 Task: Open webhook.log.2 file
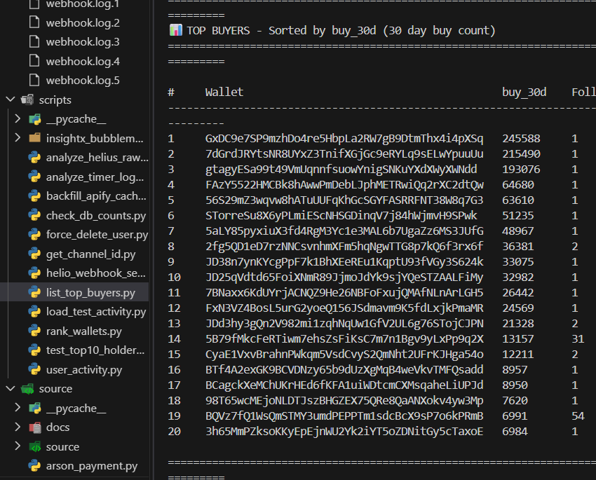83,23
